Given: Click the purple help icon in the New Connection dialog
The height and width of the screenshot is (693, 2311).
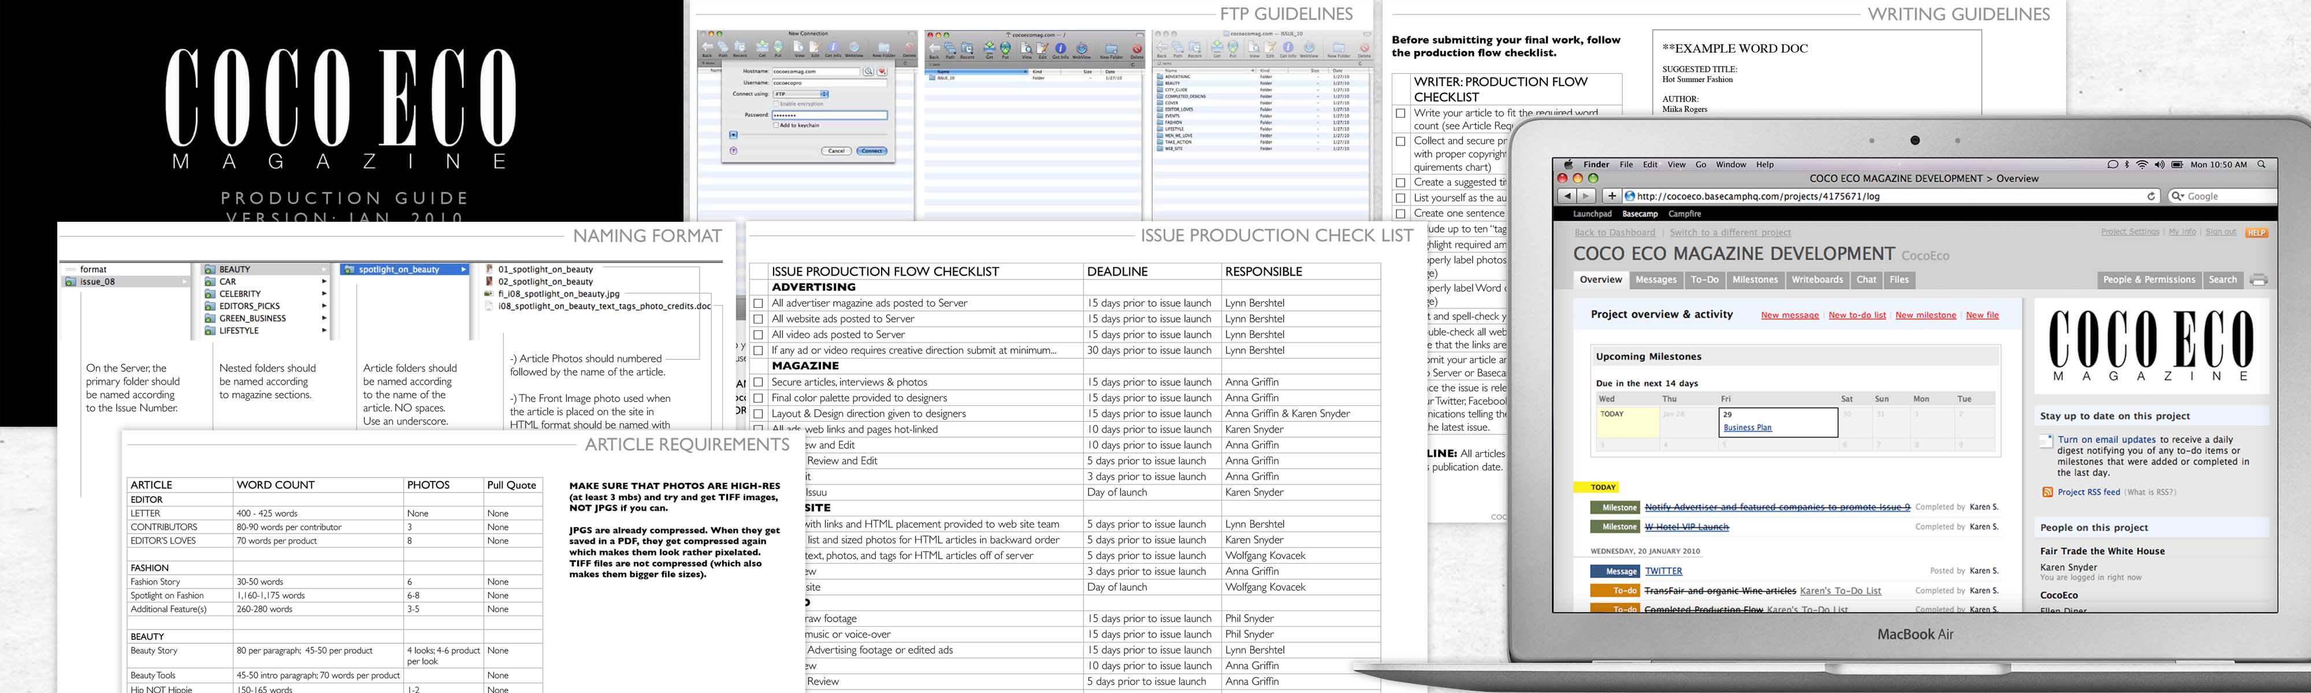Looking at the screenshot, I should coord(734,151).
